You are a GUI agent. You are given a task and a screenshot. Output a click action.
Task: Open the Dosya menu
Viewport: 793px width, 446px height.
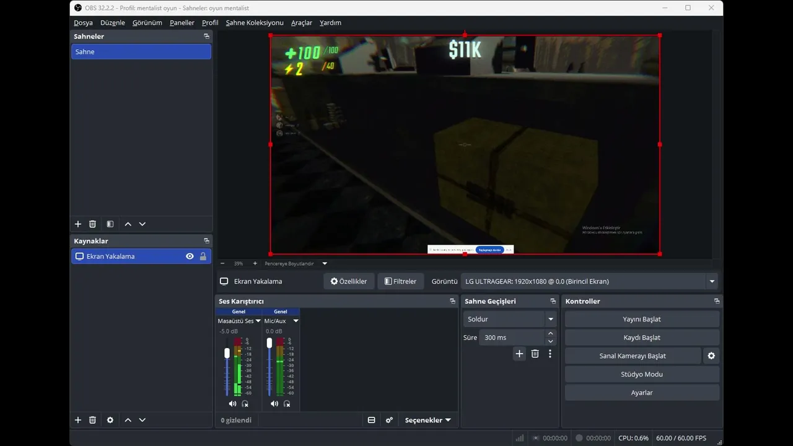(x=83, y=23)
